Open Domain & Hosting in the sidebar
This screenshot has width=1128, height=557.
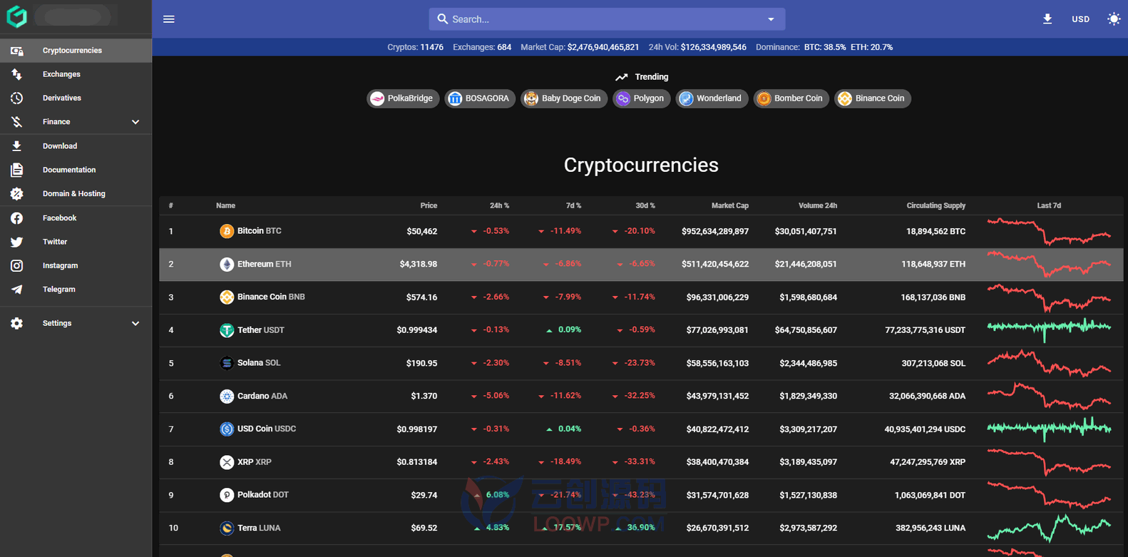76,193
